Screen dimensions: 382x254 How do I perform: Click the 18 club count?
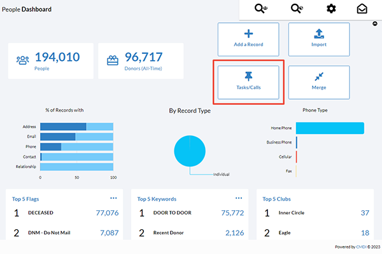pyautogui.click(x=365, y=233)
